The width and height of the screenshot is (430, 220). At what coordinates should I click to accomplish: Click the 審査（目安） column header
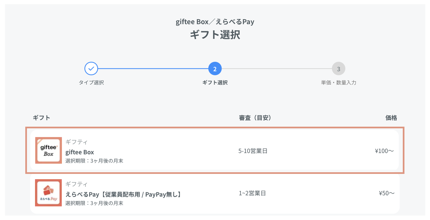[x=255, y=118]
